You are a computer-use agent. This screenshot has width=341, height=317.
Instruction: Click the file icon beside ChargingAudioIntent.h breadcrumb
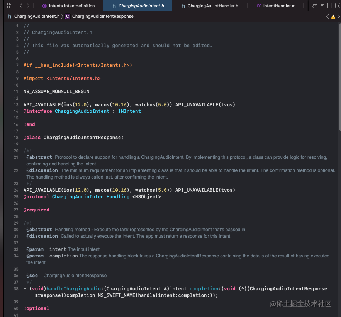(x=9, y=16)
